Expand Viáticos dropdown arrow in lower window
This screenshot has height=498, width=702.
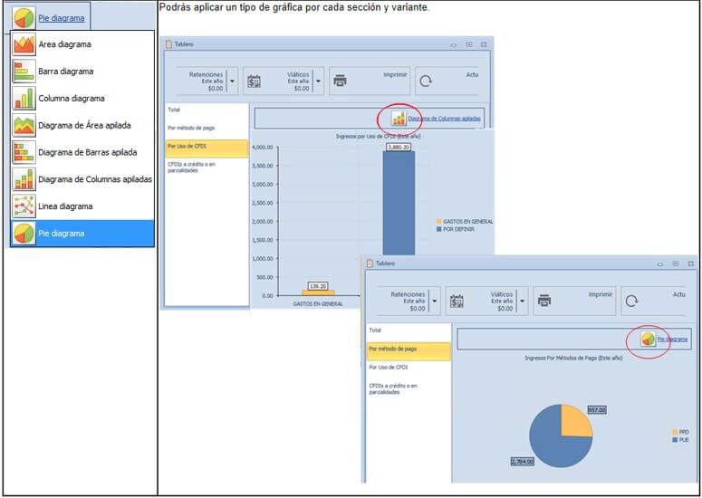522,301
